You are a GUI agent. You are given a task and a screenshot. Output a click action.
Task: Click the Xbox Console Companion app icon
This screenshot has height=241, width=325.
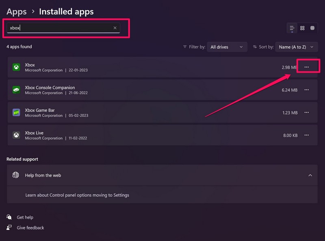coord(16,90)
